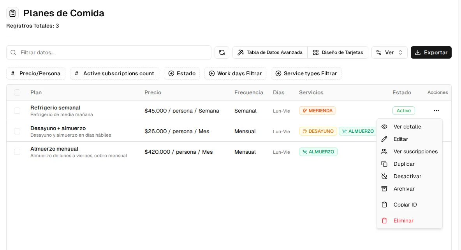Click the Estado column header
This screenshot has height=250, width=461.
coord(401,93)
